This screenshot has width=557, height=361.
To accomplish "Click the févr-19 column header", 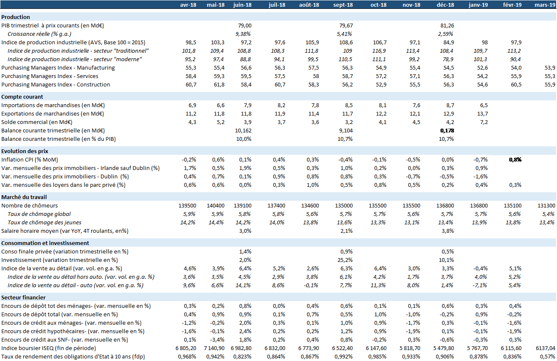I will coord(512,5).
